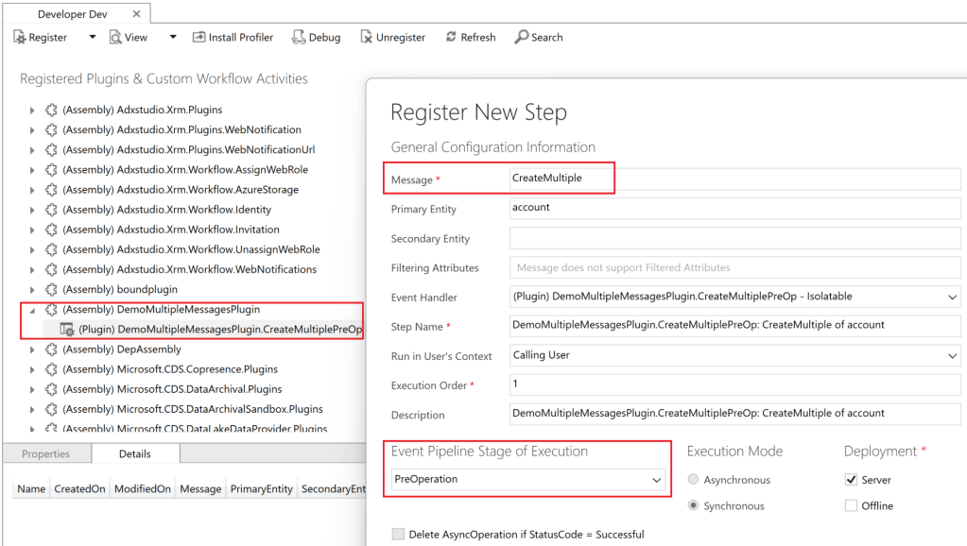Image resolution: width=967 pixels, height=546 pixels.
Task: Click the View toolbar icon
Action: [x=115, y=38]
